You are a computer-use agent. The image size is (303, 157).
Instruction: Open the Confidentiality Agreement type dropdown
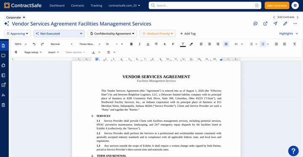[x=112, y=34]
